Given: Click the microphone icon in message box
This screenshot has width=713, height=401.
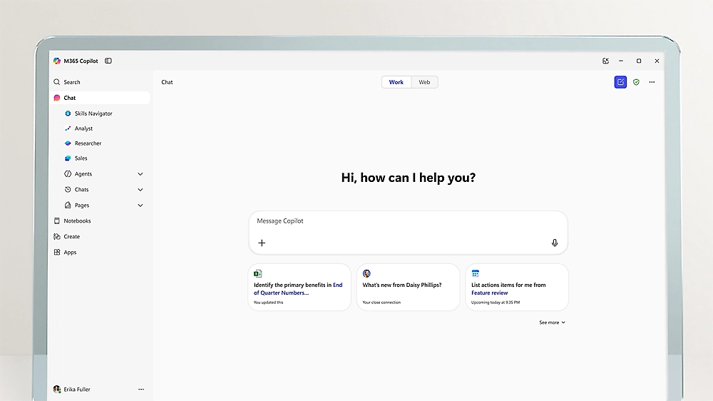Looking at the screenshot, I should pos(555,243).
